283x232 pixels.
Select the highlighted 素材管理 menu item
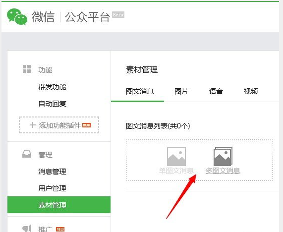[59, 205]
